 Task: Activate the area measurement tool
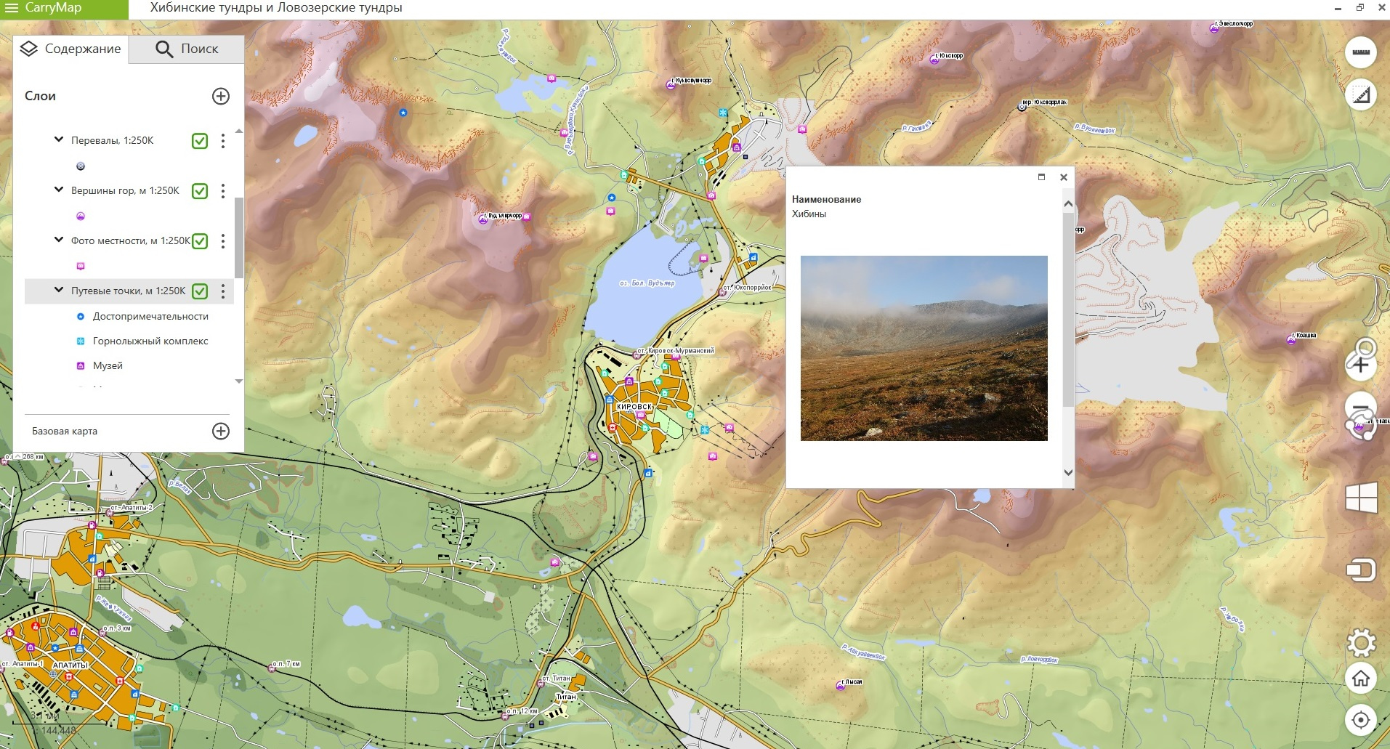click(1360, 95)
